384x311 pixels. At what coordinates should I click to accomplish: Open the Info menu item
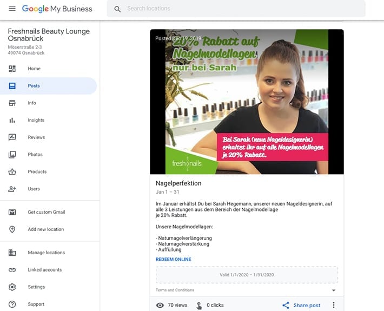[x=48, y=103]
